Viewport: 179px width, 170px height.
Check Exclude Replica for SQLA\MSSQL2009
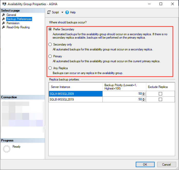(x=160, y=94)
